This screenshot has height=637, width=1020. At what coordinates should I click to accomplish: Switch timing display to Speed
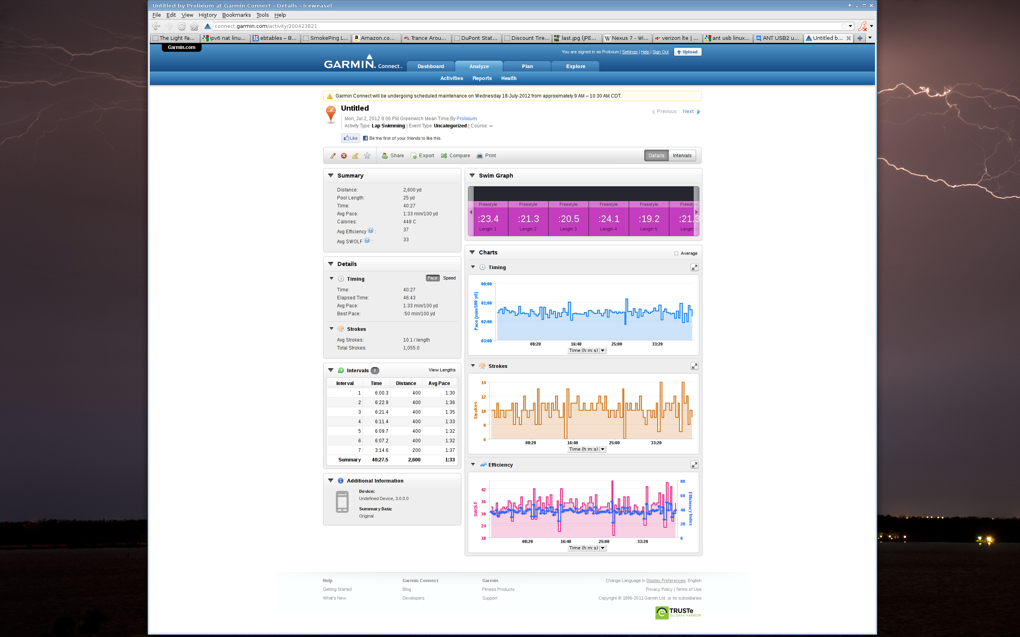pos(449,278)
